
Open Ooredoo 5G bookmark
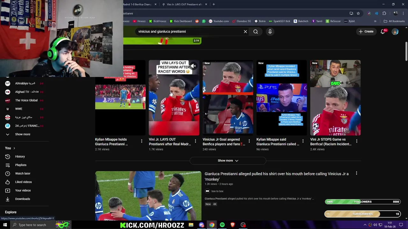pos(241,21)
